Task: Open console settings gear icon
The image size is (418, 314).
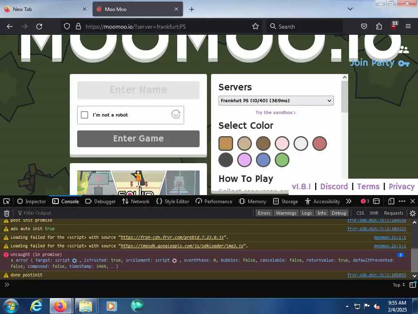Action: point(413,213)
